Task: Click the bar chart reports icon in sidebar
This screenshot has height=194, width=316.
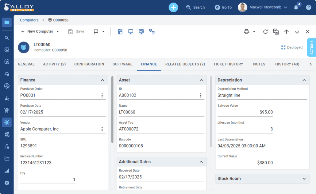Action: pos(6,171)
